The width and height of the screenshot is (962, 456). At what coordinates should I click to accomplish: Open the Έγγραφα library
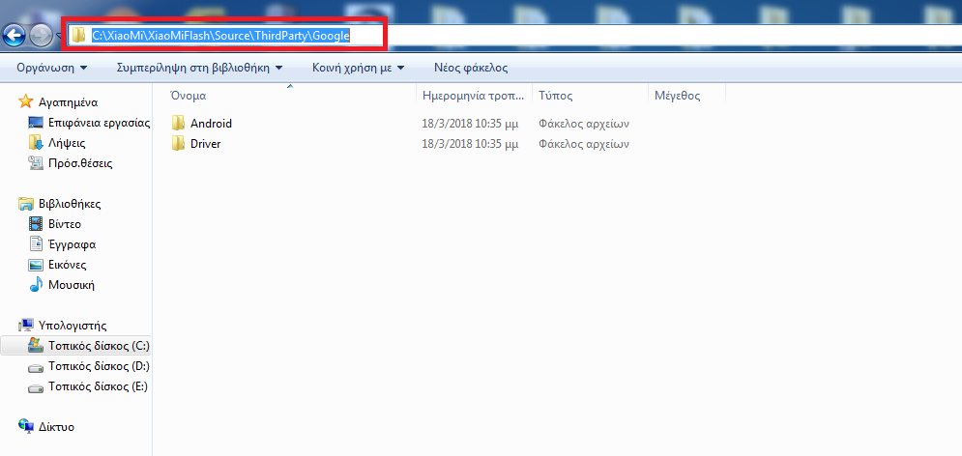pos(72,244)
